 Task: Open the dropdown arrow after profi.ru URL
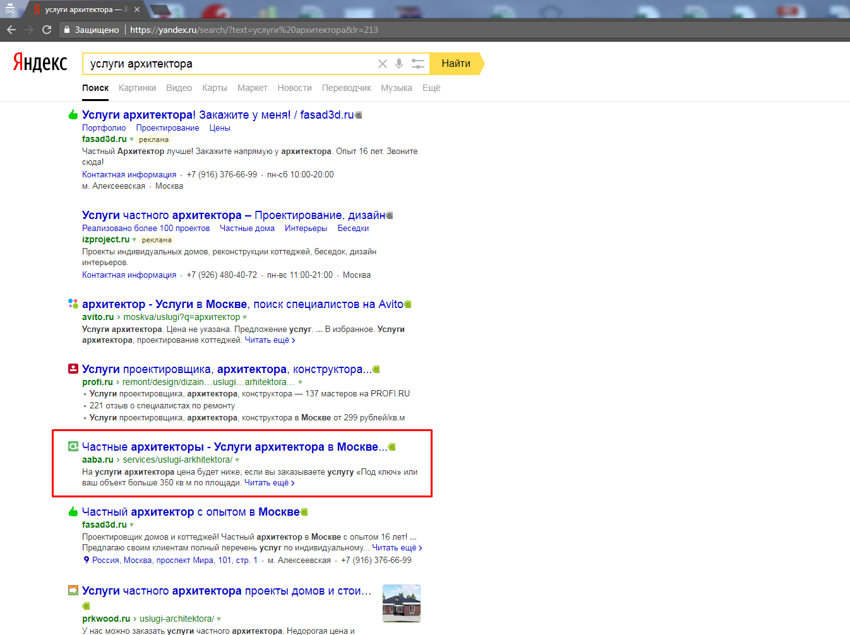pos(301,383)
